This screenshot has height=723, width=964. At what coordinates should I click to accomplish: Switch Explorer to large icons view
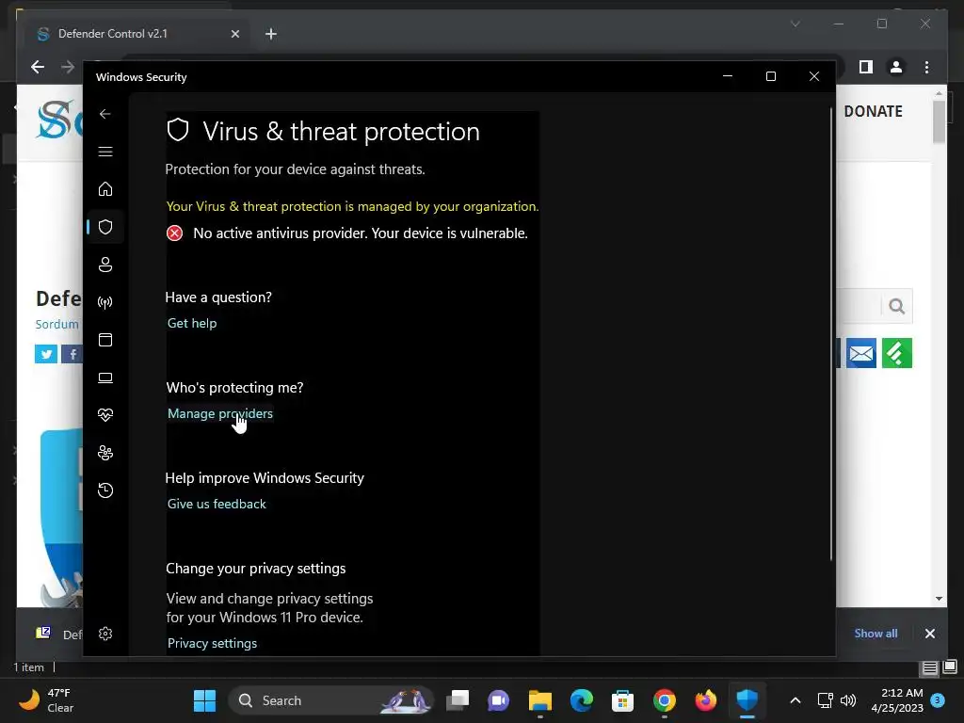(950, 667)
